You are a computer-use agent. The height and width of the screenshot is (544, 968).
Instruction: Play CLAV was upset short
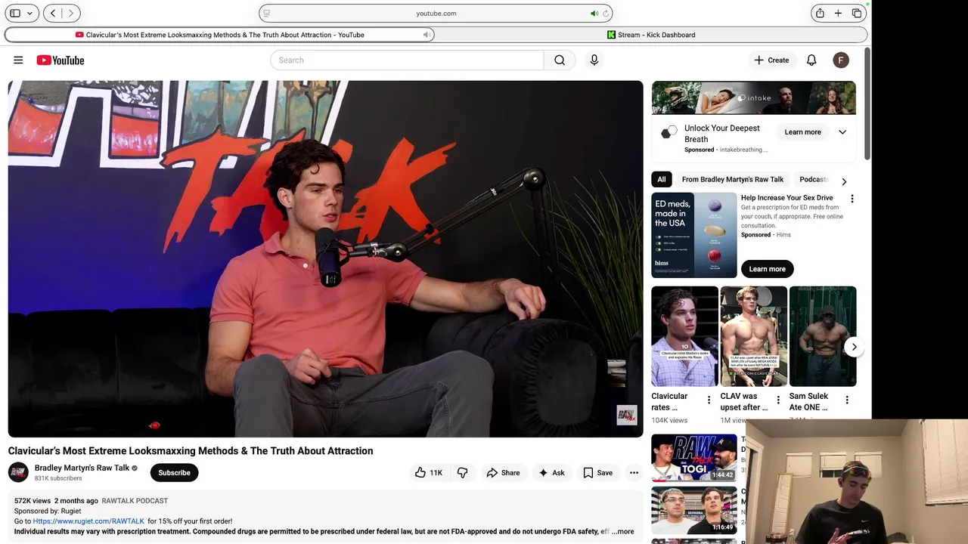(x=753, y=336)
